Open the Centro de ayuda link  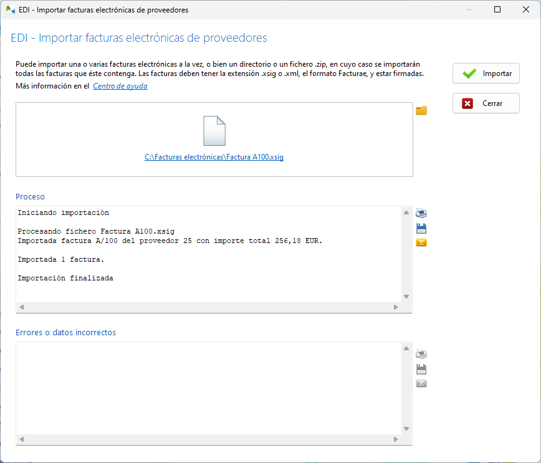(x=120, y=86)
